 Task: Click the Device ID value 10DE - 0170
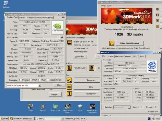pos(24,41)
